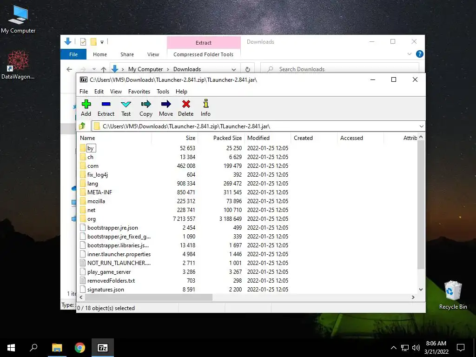Switch to the Explorer Home tab

(100, 54)
